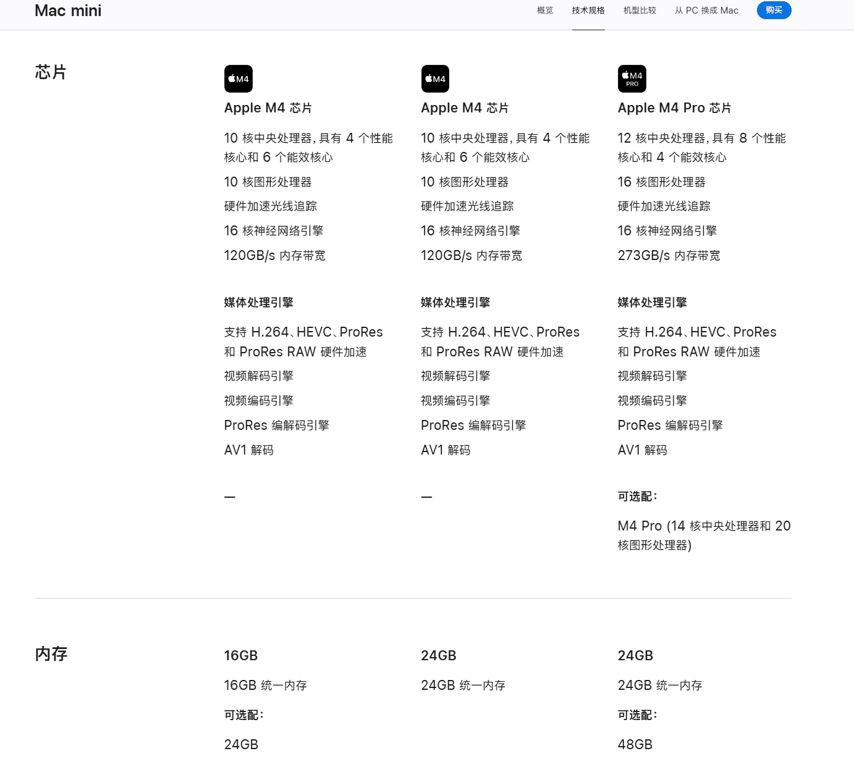Click the 48GB memory option text
This screenshot has height=772, width=854.
(x=635, y=745)
